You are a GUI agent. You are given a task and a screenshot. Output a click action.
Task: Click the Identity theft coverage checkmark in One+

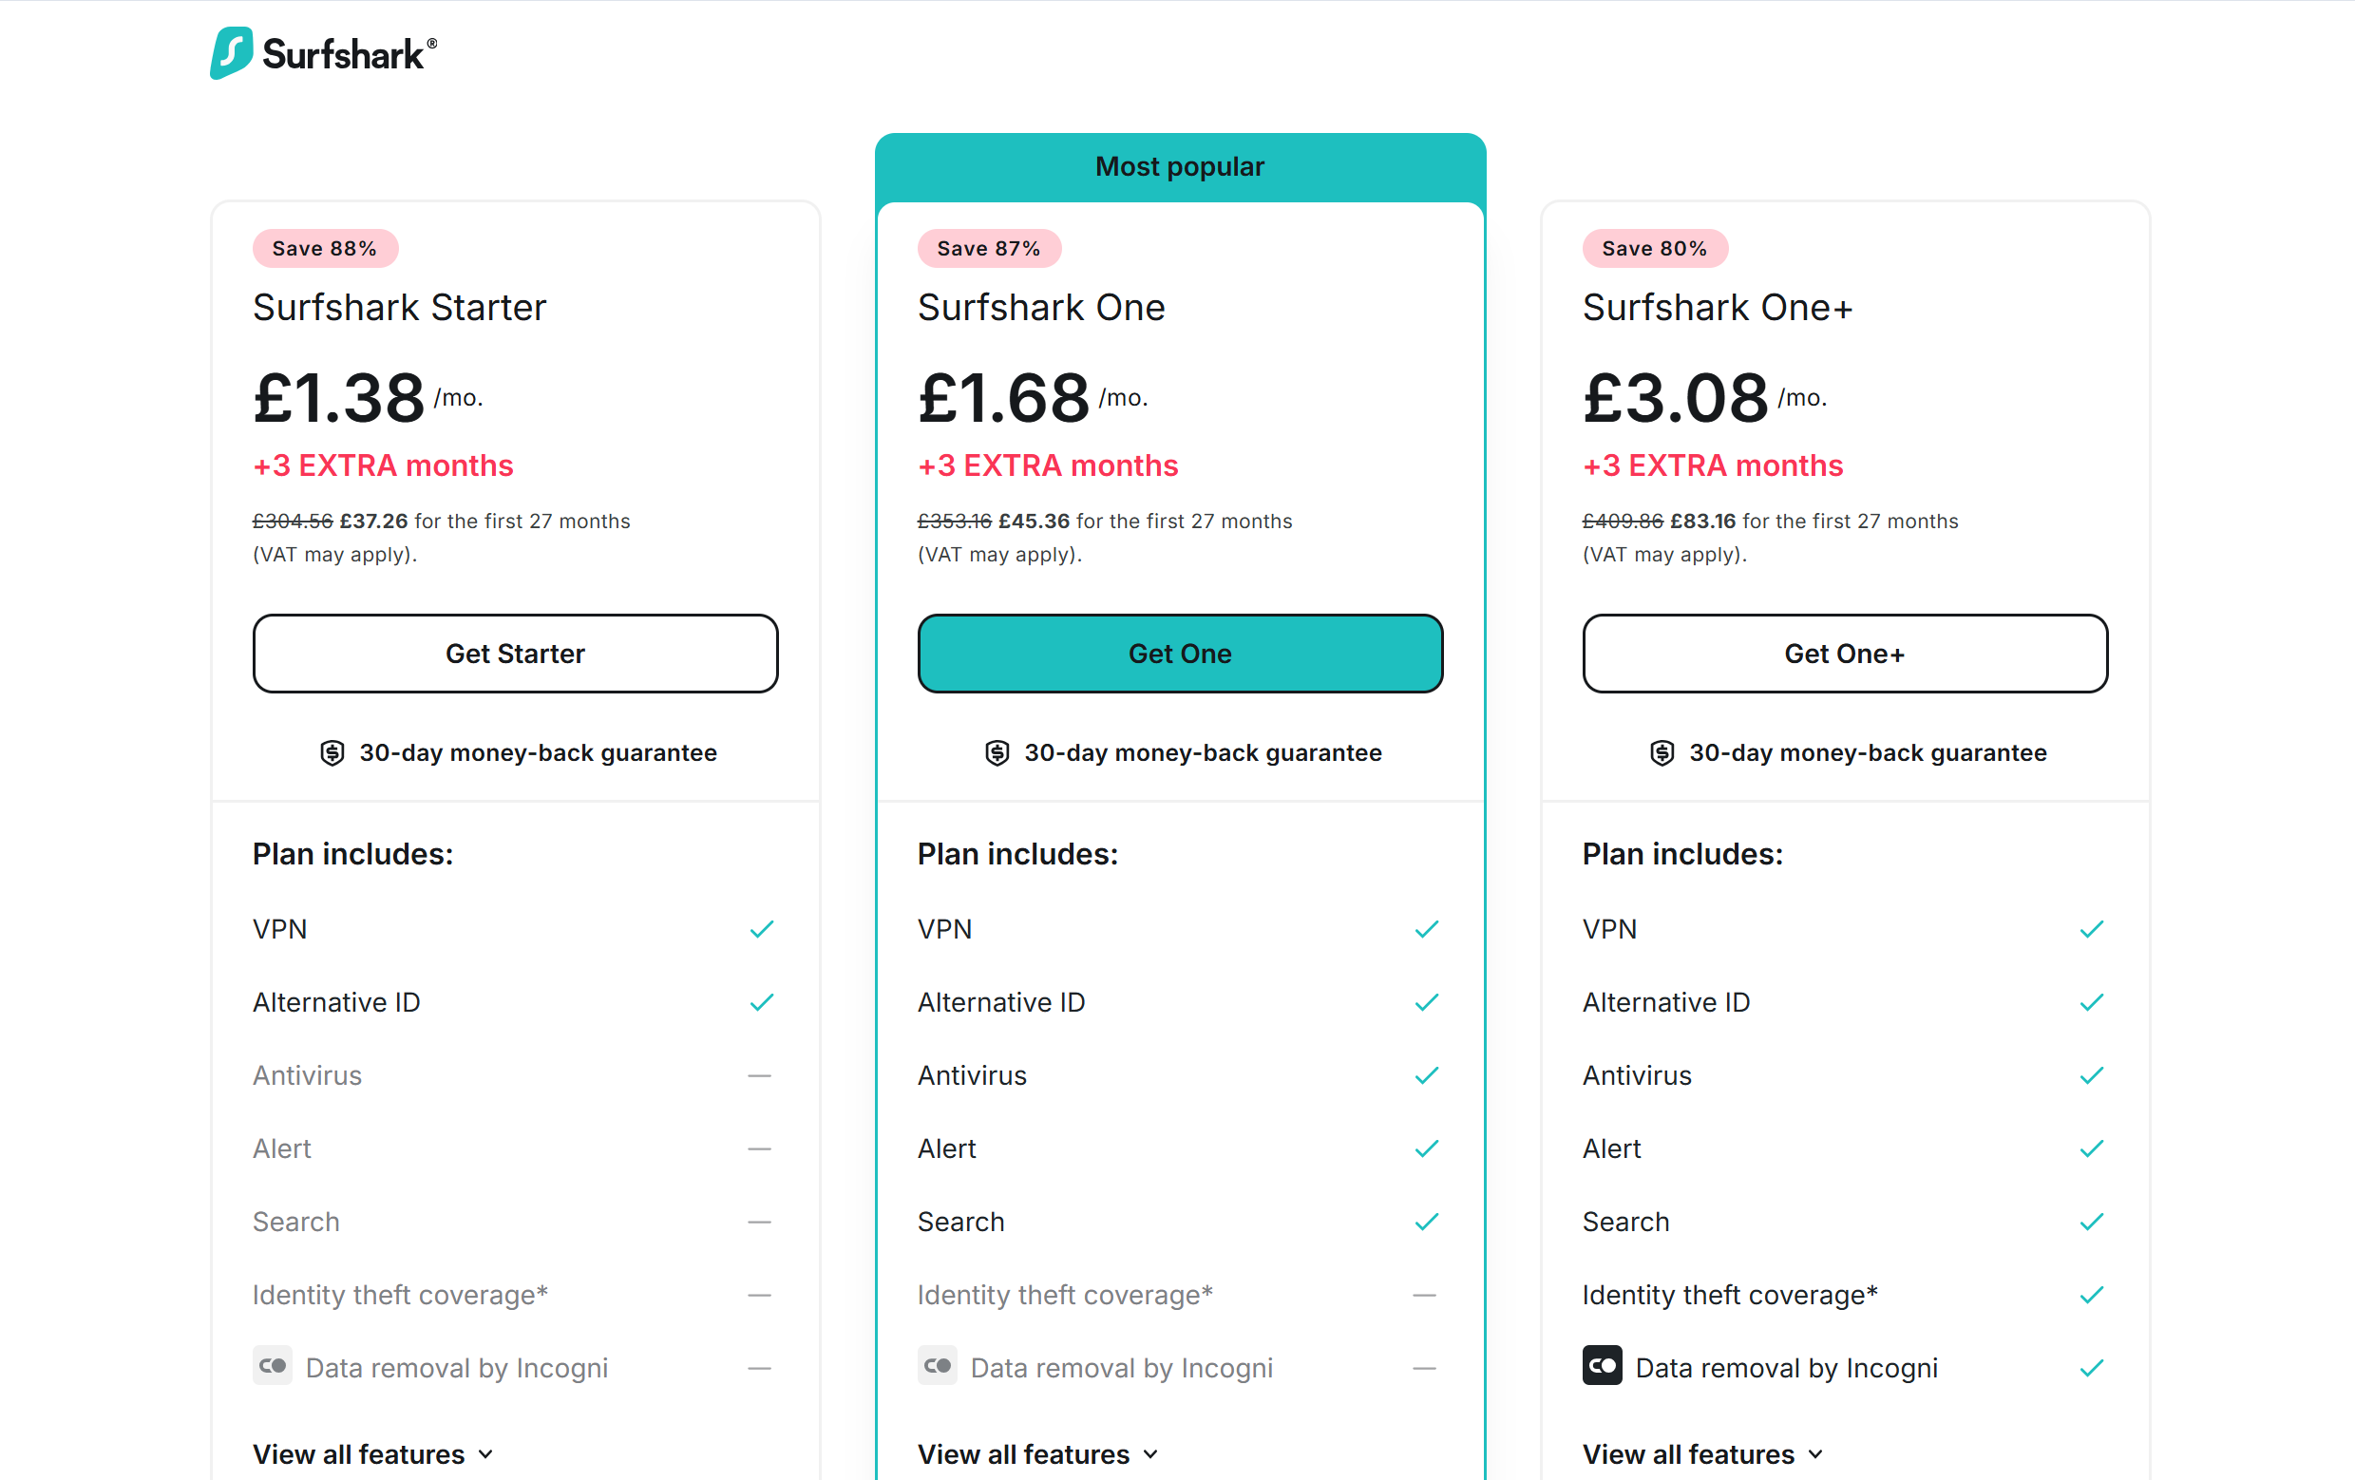click(x=2092, y=1294)
